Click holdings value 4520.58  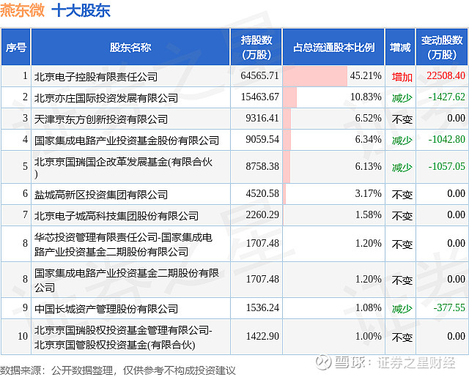click(x=262, y=193)
